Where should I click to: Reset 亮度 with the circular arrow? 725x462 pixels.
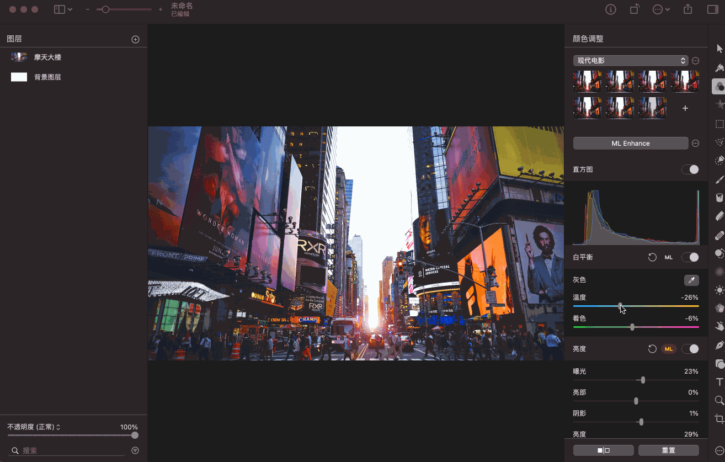point(652,349)
